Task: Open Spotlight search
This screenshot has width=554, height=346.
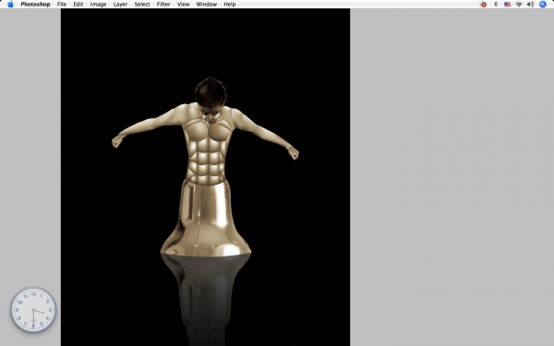Action: click(x=543, y=5)
